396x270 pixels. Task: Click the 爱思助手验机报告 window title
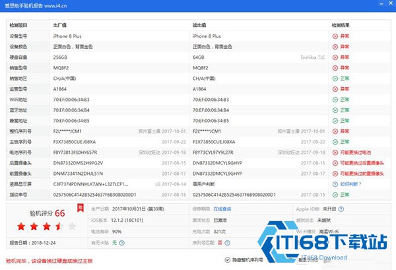(36, 6)
